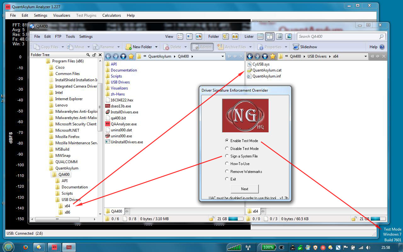Open Move dropdown arrow
Screen dimensions: 403x252
click(88, 47)
